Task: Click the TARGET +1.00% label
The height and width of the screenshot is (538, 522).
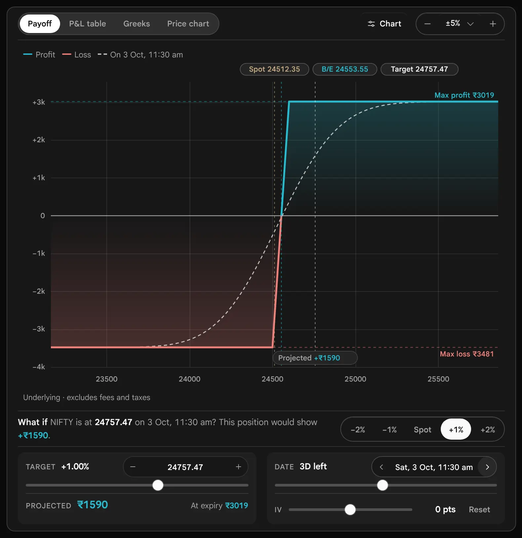Action: coord(57,467)
